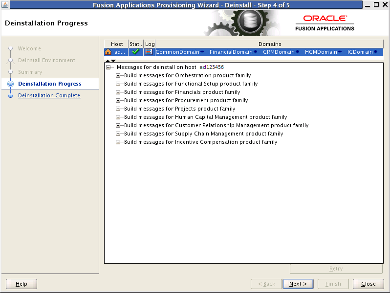Click the home icon in the Host column
The image size is (390, 293).
[x=108, y=52]
